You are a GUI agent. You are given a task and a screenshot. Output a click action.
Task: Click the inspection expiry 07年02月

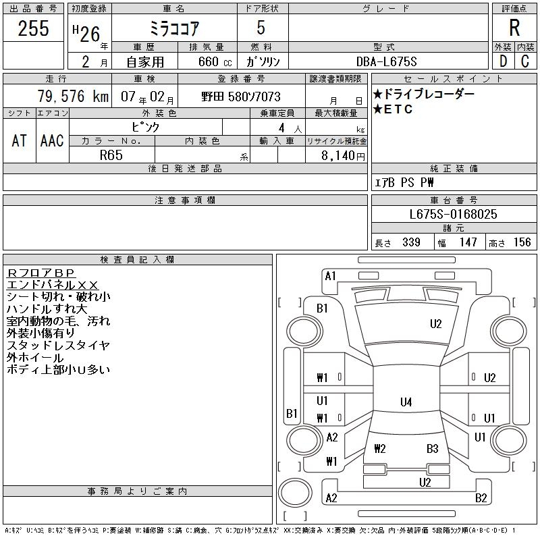[x=147, y=97]
